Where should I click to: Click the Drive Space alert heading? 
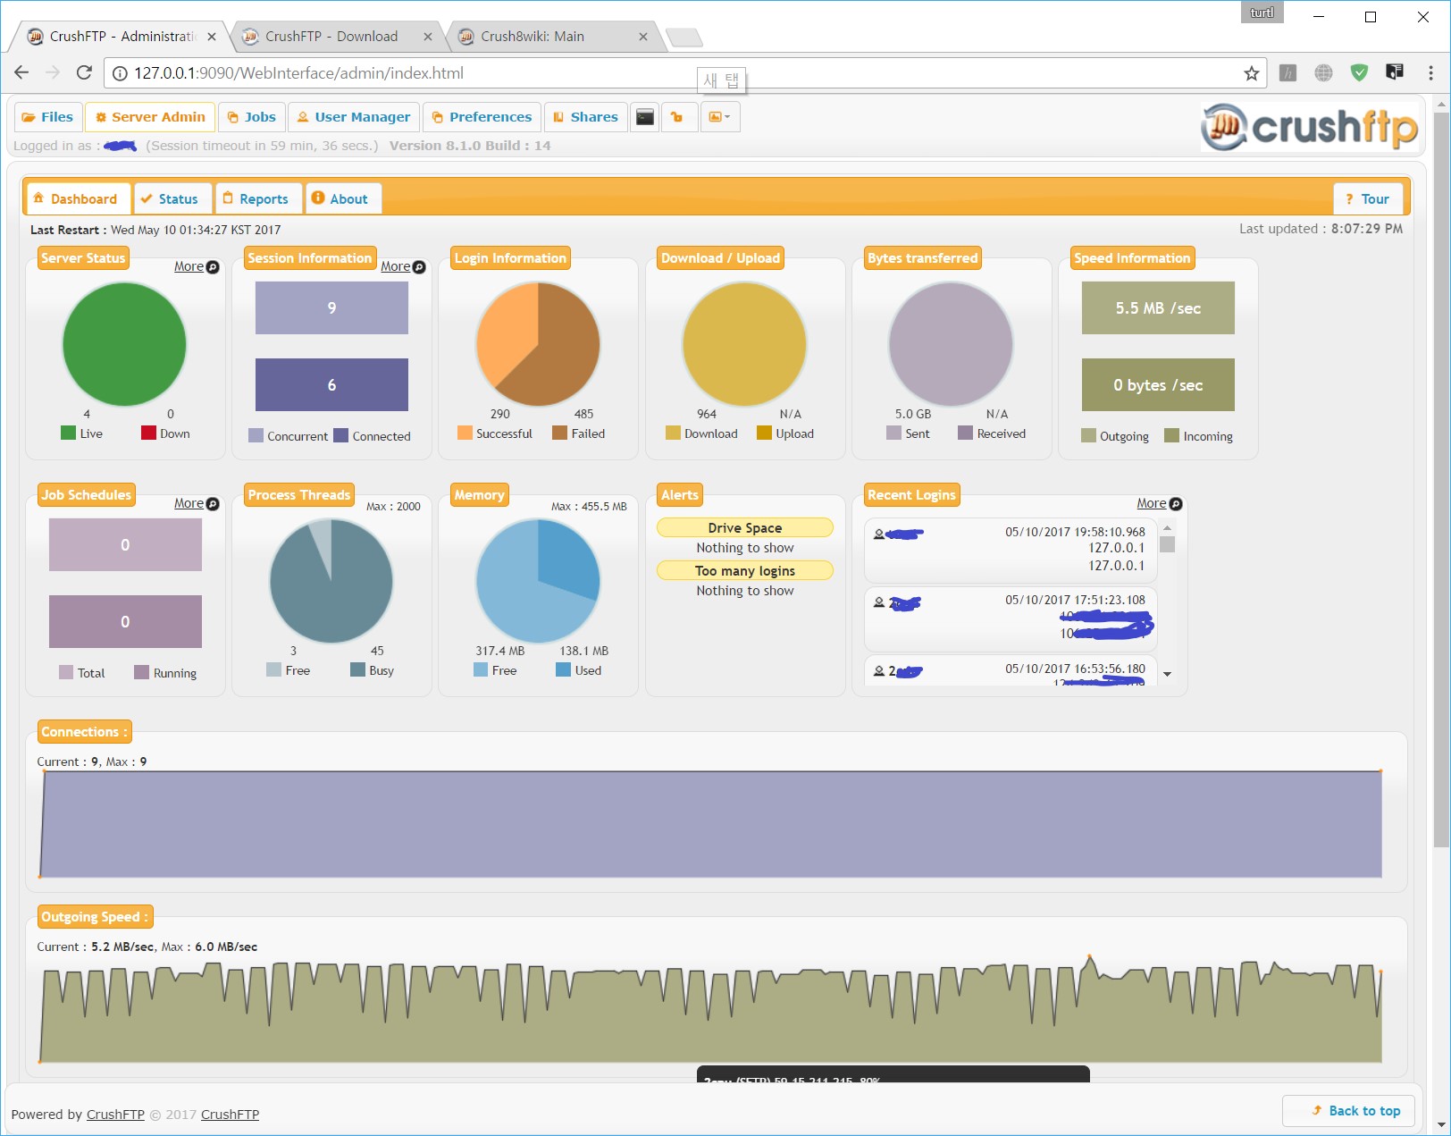click(745, 527)
